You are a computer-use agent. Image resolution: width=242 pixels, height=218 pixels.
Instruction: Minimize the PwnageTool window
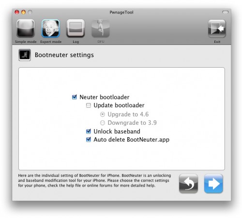pyautogui.click(x=24, y=12)
